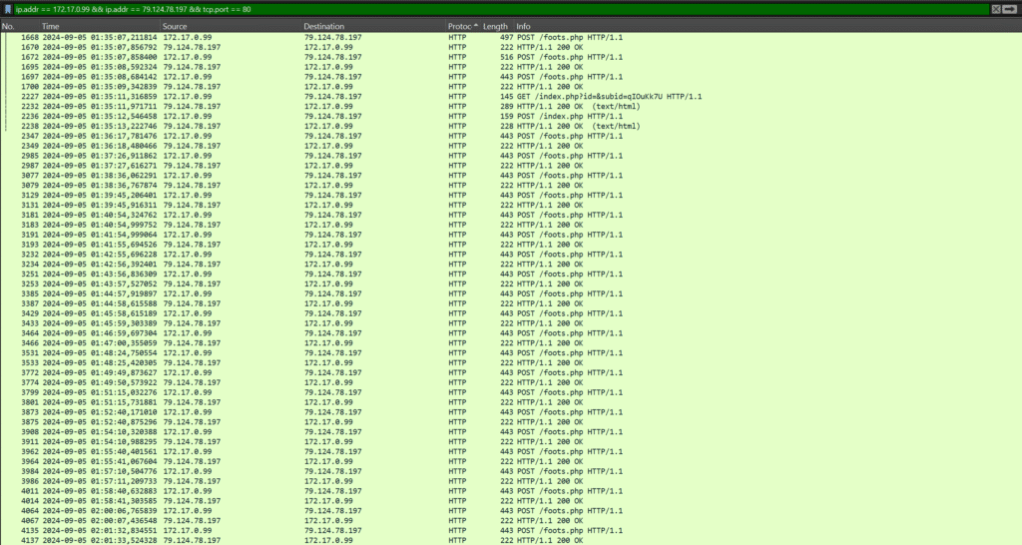1022x545 pixels.
Task: Apply the display filter with the arrow icon
Action: (x=1010, y=9)
